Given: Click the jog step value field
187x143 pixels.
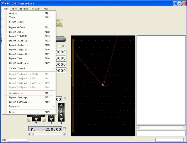Looking at the screenshot, I should click(59, 99).
